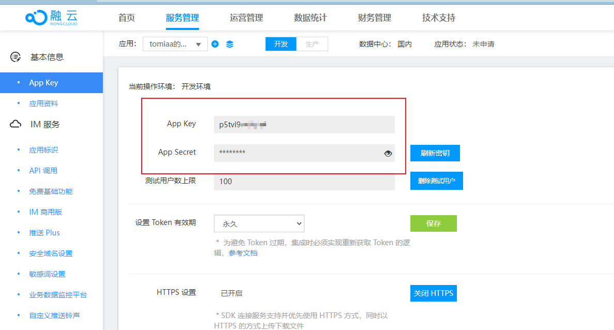This screenshot has height=330, width=614.
Task: Click 关闭 HTTPS to disable HTTPS
Action: (x=434, y=293)
